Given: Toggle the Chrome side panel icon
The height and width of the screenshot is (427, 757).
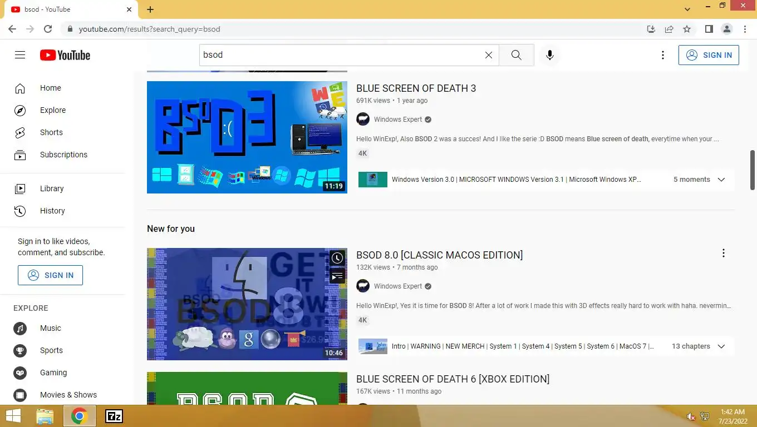Looking at the screenshot, I should point(709,29).
